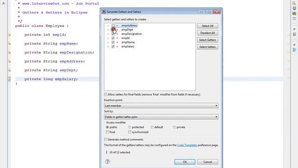Select the empName field row

point(128,42)
